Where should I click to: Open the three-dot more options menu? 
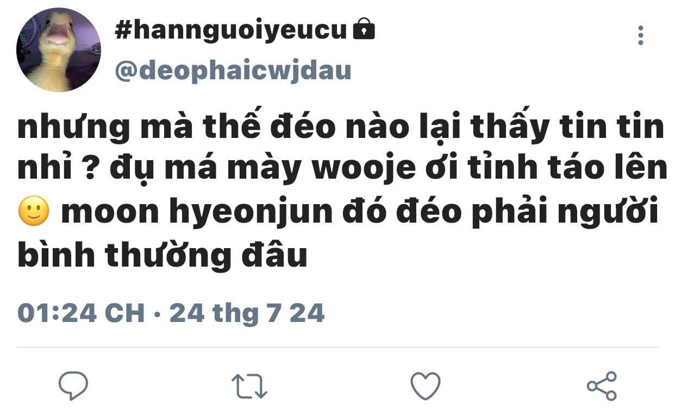click(x=641, y=35)
